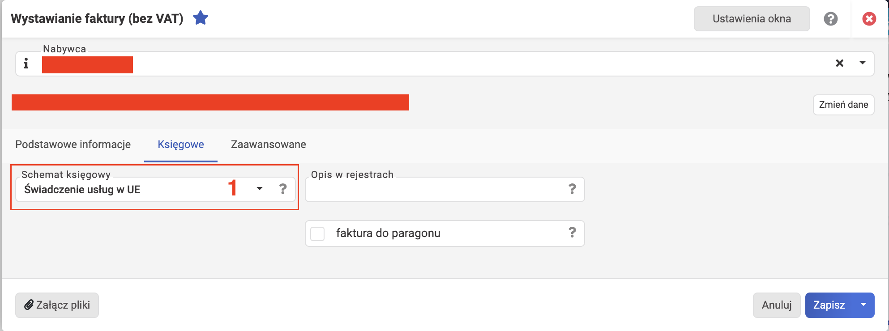
Task: Select the Księgowe tab
Action: pyautogui.click(x=181, y=144)
